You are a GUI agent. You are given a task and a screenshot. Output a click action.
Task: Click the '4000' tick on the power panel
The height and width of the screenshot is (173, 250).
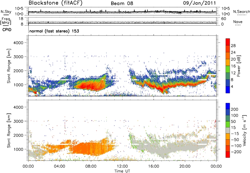[x=18, y=43]
